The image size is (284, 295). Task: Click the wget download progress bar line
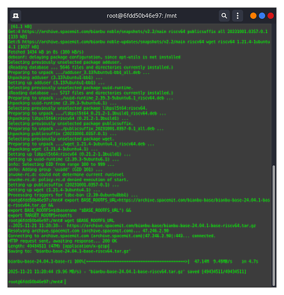point(133,261)
